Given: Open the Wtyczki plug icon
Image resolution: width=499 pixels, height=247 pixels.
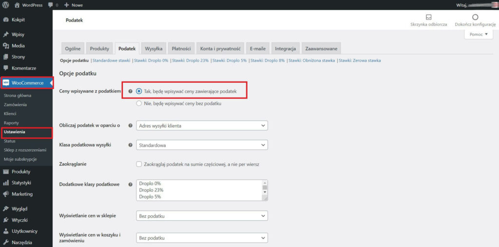Looking at the screenshot, I should click(x=5, y=220).
